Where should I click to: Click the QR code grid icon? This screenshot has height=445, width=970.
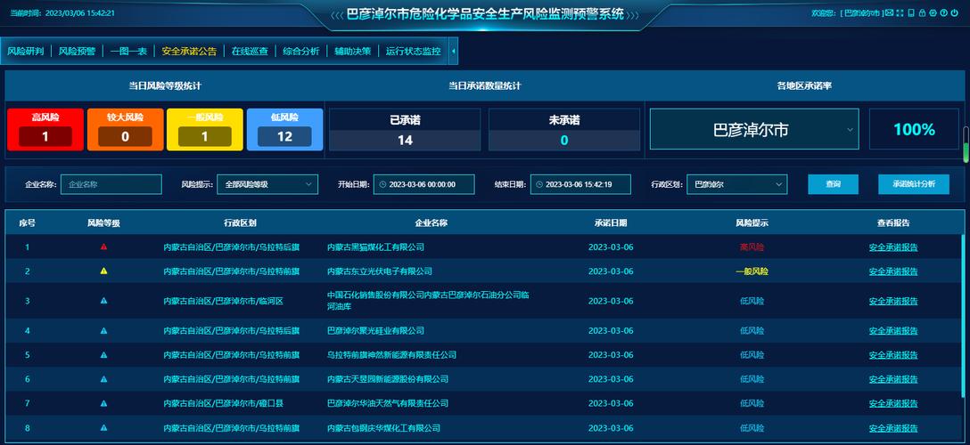(x=899, y=13)
